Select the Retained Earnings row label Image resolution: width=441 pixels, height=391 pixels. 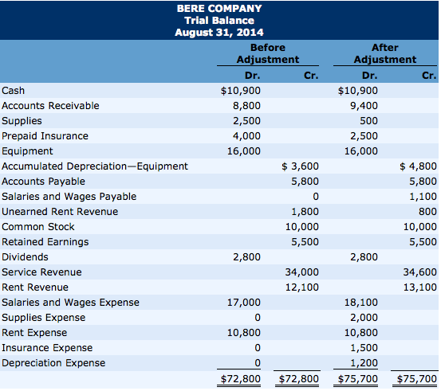point(45,242)
